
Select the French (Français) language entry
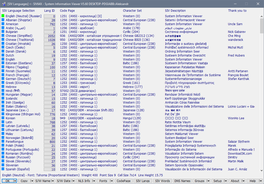[17, 75]
